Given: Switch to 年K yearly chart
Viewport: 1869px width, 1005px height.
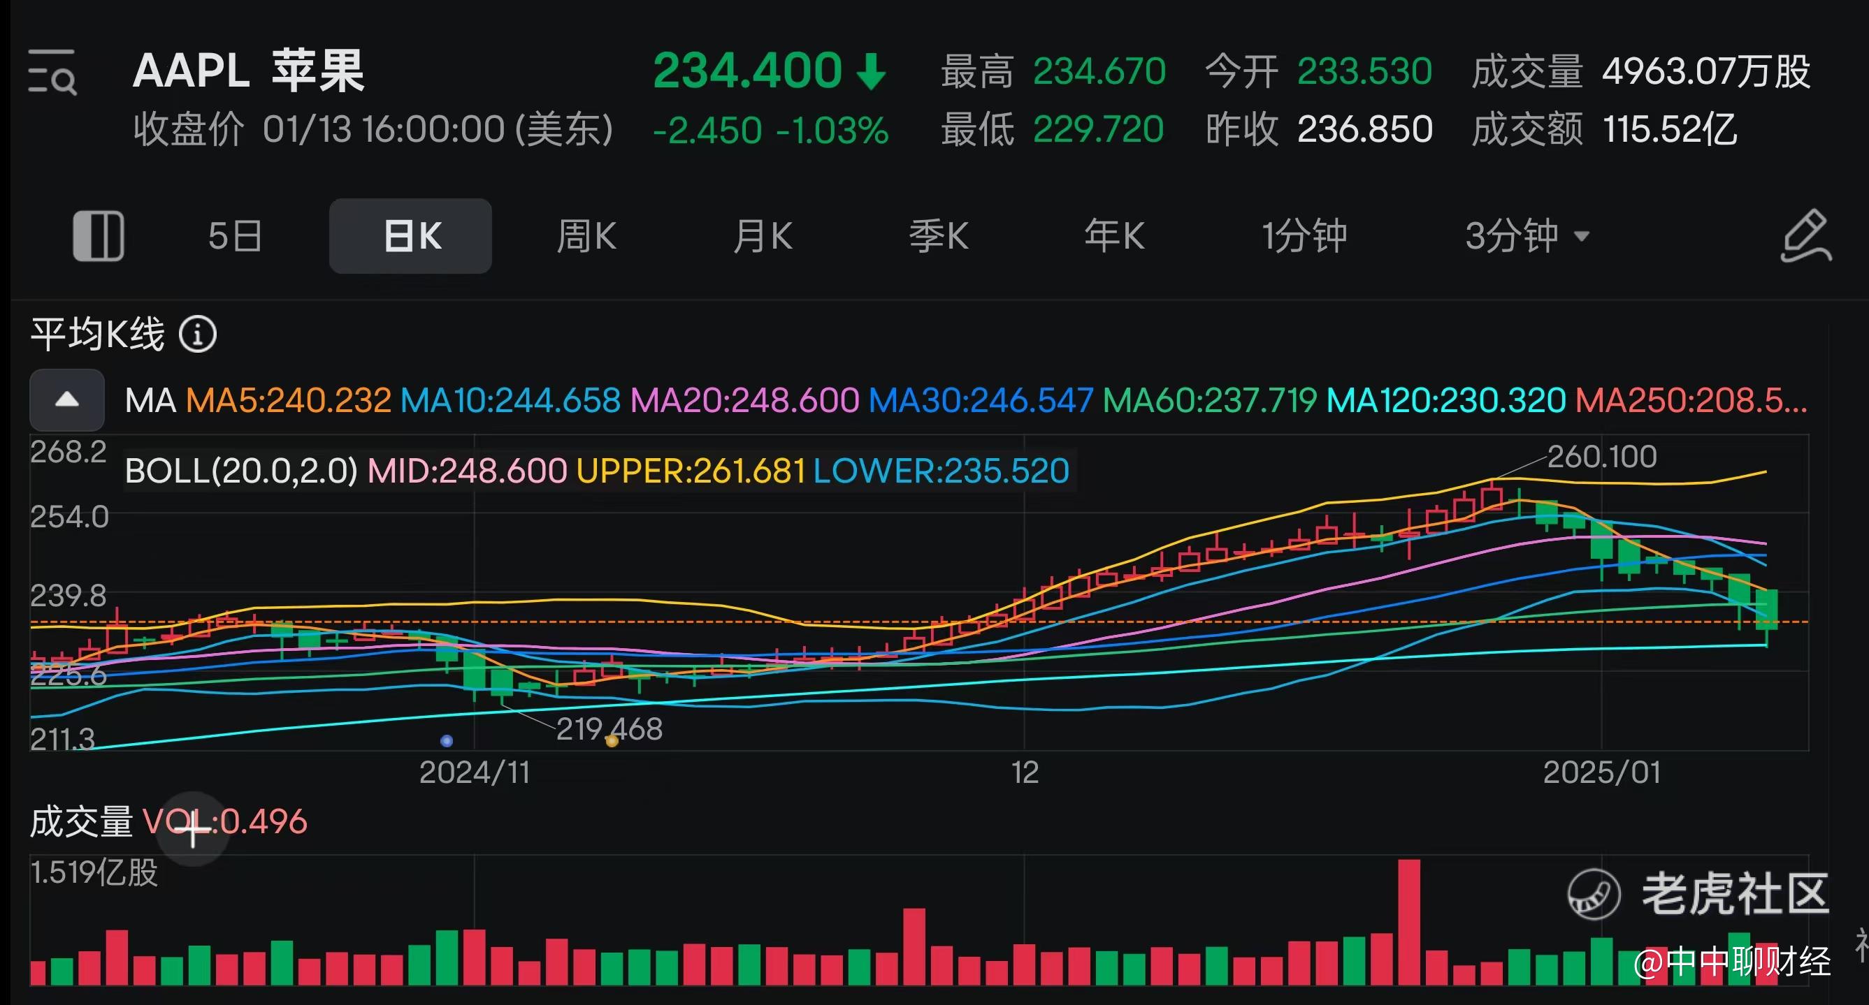Looking at the screenshot, I should 1113,235.
